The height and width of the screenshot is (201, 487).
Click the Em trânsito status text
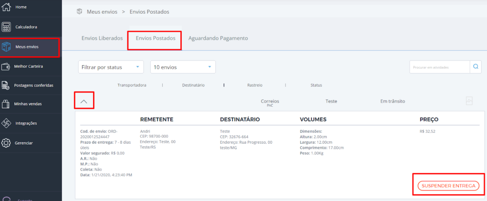[392, 101]
